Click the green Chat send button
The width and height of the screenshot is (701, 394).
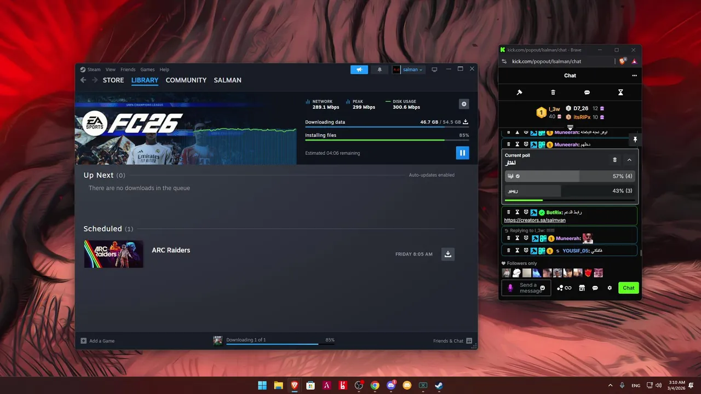[629, 288]
